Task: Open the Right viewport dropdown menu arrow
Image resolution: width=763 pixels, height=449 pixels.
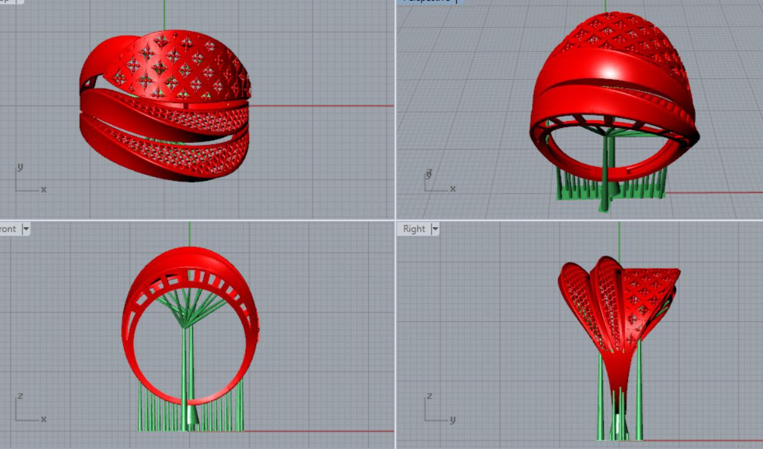Action: pyautogui.click(x=435, y=229)
